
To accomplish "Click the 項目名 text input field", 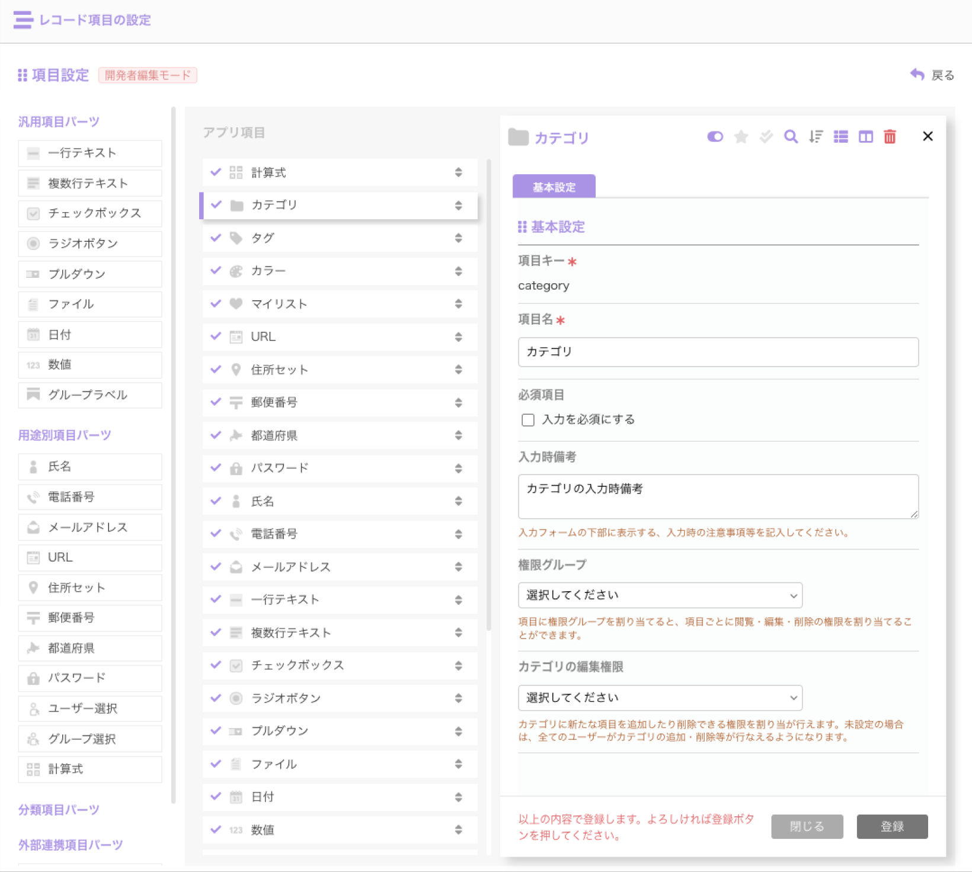I will click(x=718, y=352).
